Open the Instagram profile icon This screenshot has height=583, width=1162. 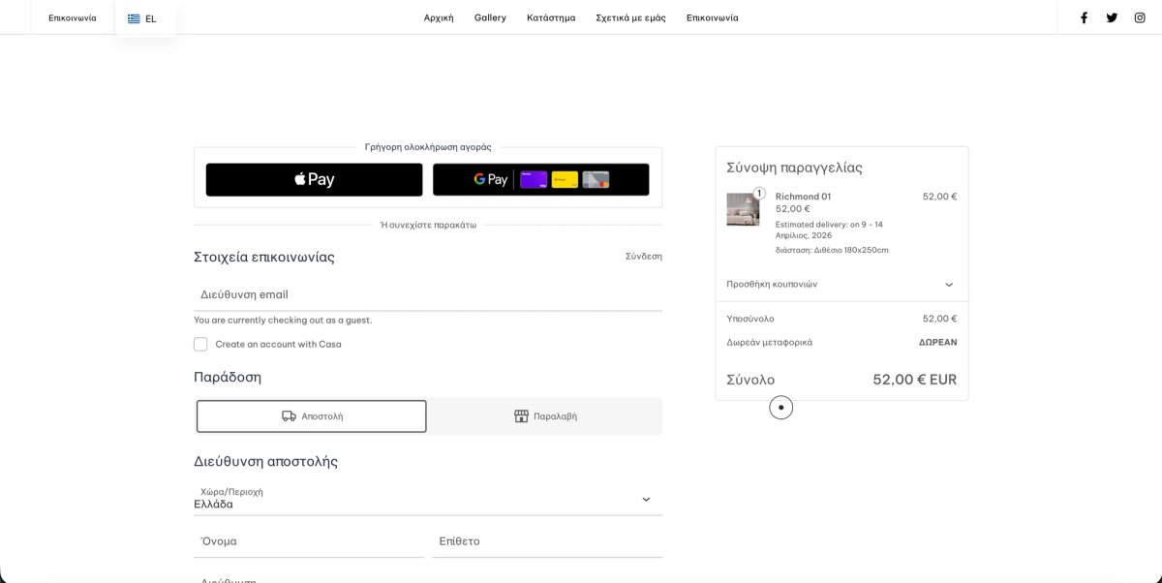(1140, 17)
